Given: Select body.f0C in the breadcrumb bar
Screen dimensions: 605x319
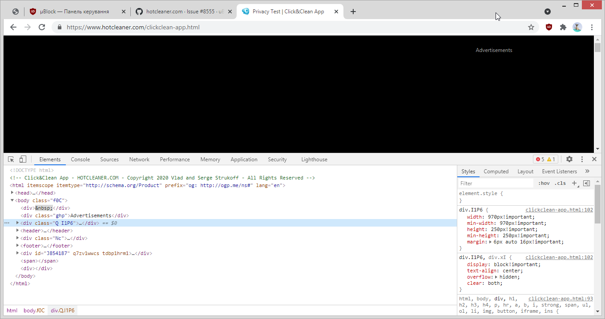Looking at the screenshot, I should tap(34, 310).
